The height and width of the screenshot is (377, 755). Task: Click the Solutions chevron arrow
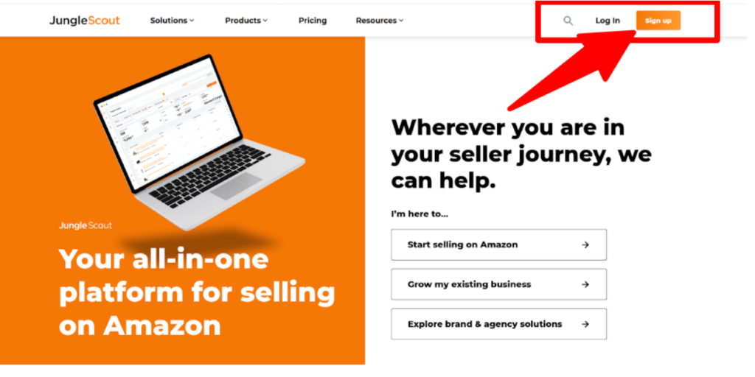pos(192,21)
